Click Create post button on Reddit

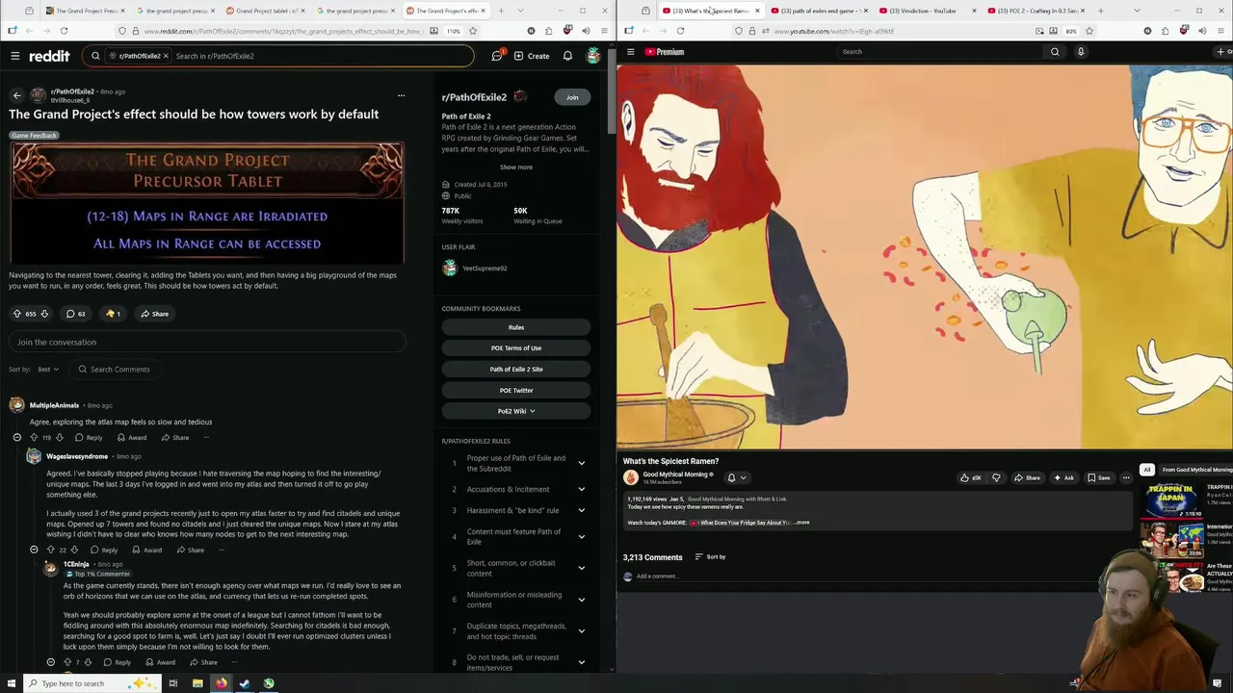click(x=532, y=56)
